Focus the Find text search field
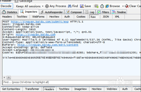Screen dimensions: 141x92 [x=72, y=82]
